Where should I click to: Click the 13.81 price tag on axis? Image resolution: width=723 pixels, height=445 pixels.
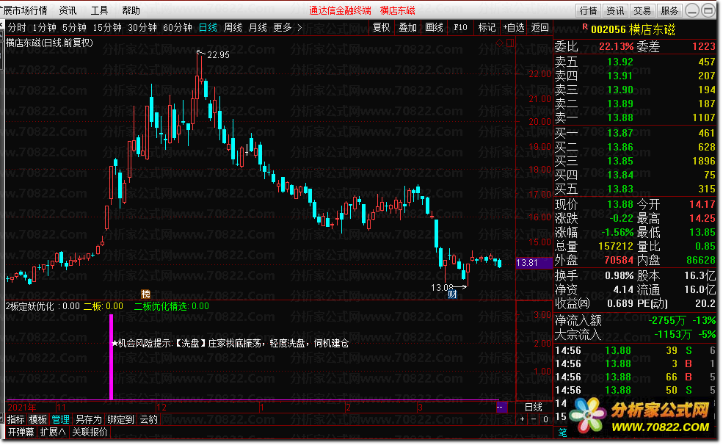click(x=534, y=263)
